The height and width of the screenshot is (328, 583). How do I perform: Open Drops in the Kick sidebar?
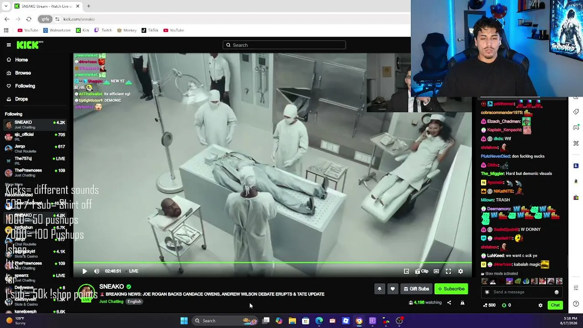pos(21,99)
